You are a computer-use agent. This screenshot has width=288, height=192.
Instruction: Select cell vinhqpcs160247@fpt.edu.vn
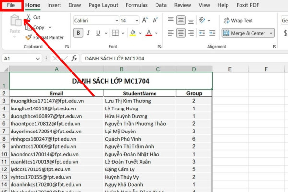pyautogui.click(x=56, y=139)
